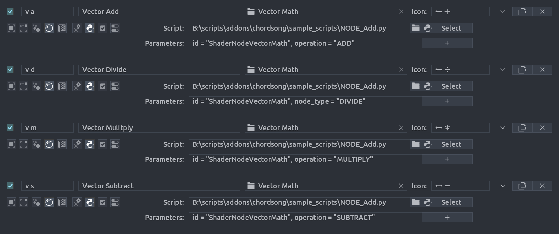Choose Python script type icon in 'v m' row
This screenshot has height=234, width=559.
tap(90, 144)
